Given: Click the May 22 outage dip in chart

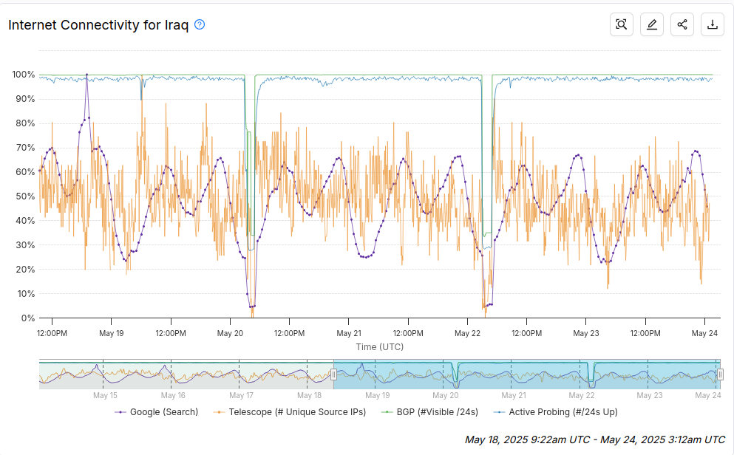Looking at the screenshot, I should (487, 305).
